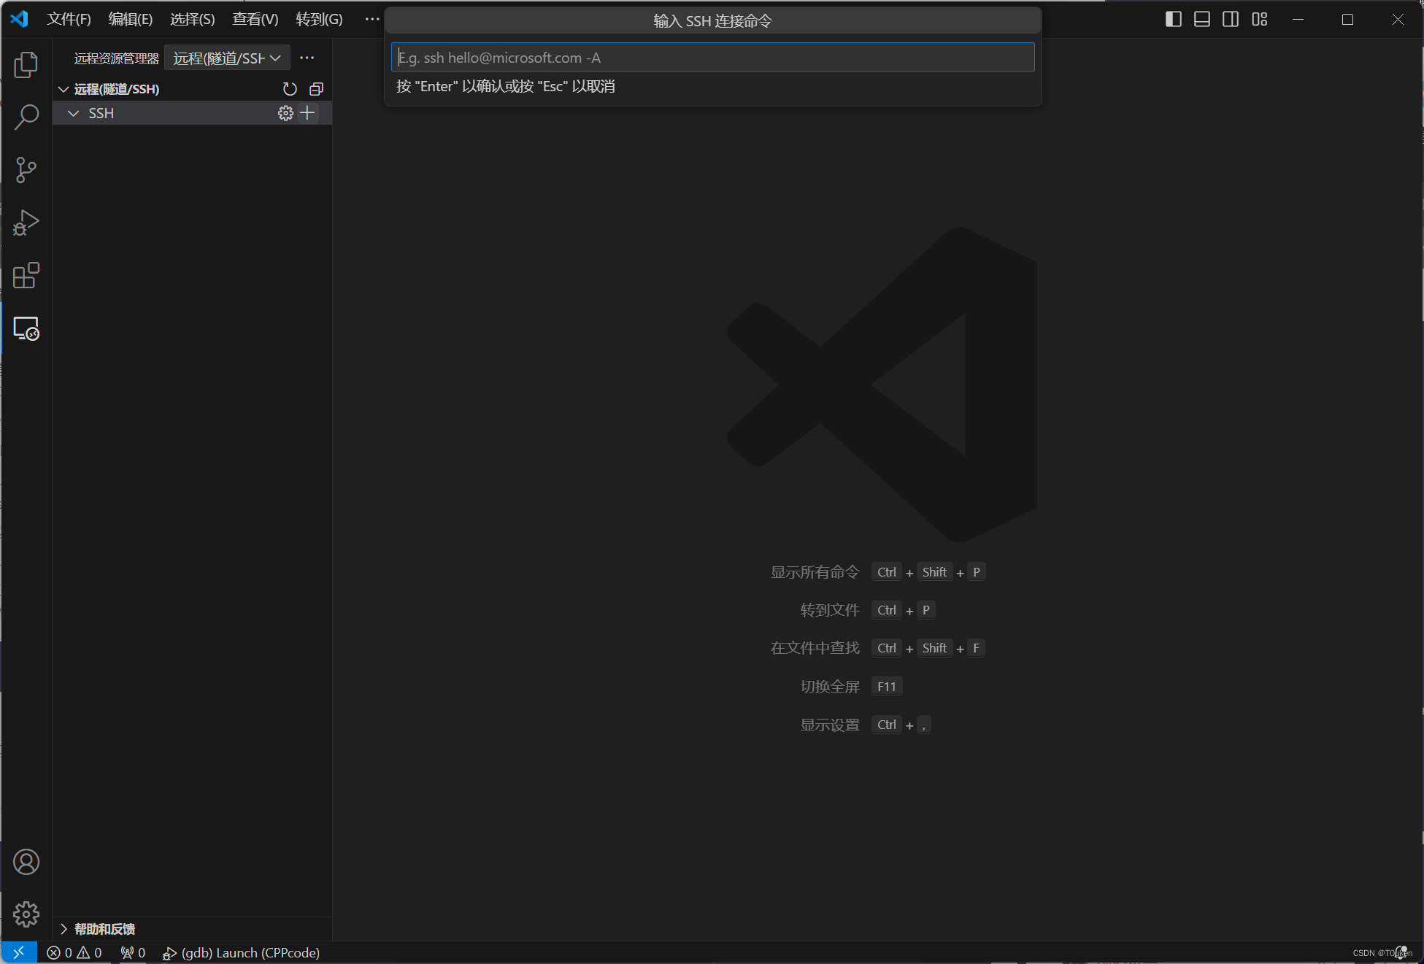Open the Manage gear in activity bar

26,914
